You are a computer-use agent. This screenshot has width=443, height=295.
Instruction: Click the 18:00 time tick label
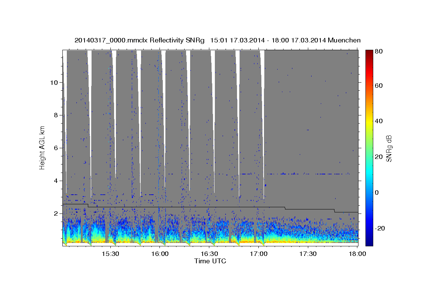click(357, 254)
